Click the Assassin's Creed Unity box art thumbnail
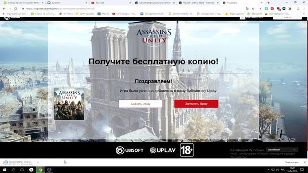308x173 pixels. [x=69, y=104]
